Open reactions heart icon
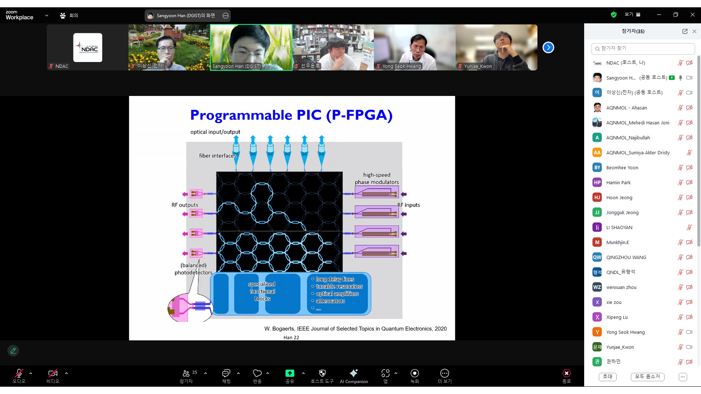 coord(257,376)
